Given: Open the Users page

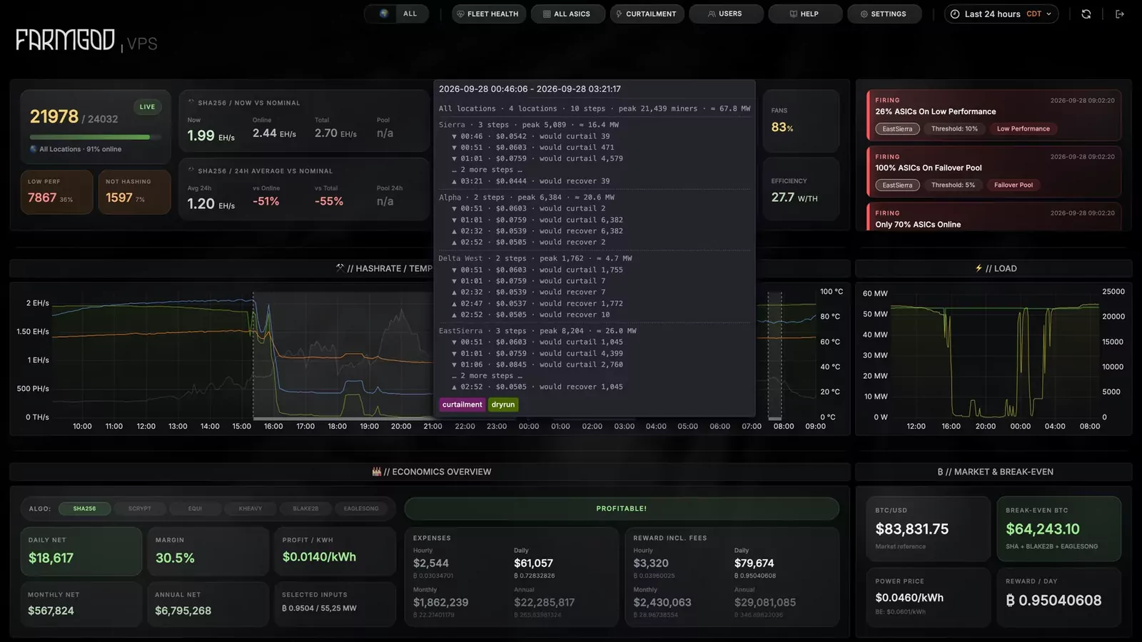Looking at the screenshot, I should 726,14.
